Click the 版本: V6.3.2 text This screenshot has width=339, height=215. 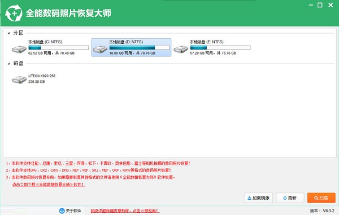tap(322, 210)
